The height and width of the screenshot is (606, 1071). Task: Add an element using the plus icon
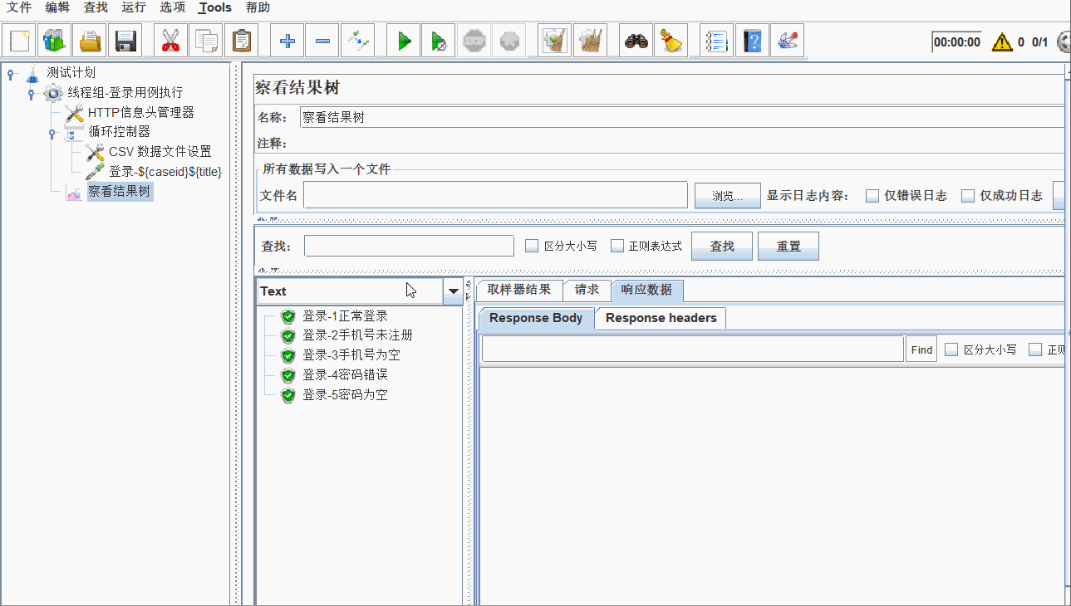(x=286, y=40)
